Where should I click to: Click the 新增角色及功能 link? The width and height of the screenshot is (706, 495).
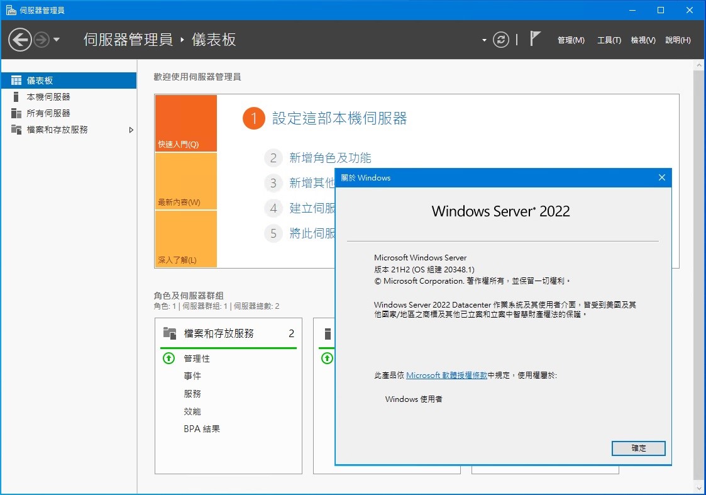tap(330, 158)
